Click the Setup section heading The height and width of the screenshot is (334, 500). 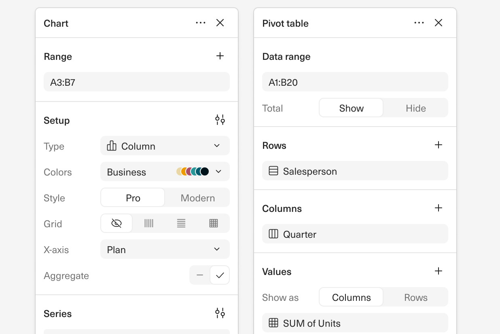click(x=57, y=120)
